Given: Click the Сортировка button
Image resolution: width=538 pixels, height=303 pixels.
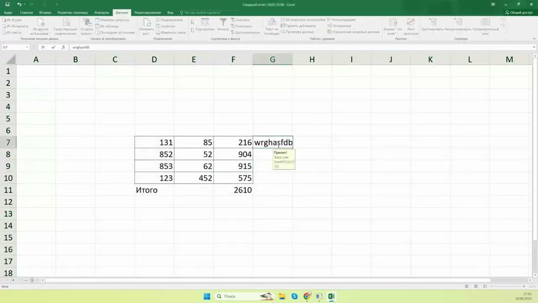Looking at the screenshot, I should pos(205,25).
